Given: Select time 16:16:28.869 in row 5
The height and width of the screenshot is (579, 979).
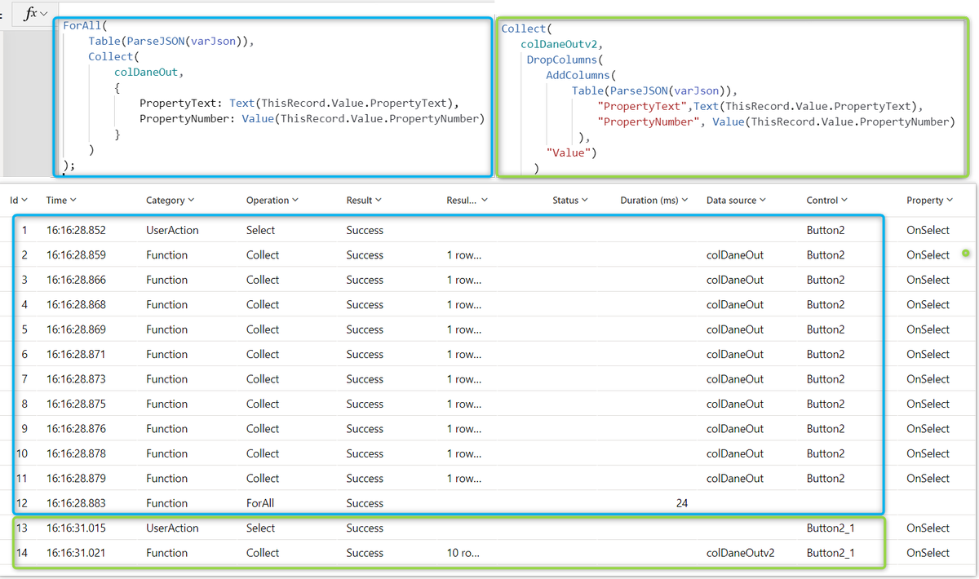Looking at the screenshot, I should click(76, 329).
